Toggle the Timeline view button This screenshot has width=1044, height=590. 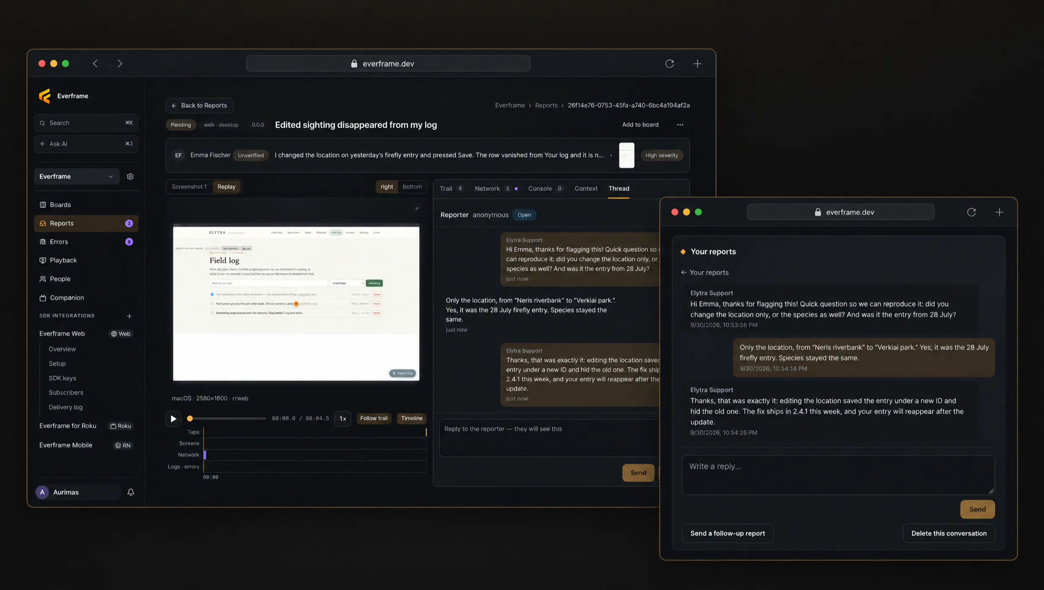(x=412, y=418)
